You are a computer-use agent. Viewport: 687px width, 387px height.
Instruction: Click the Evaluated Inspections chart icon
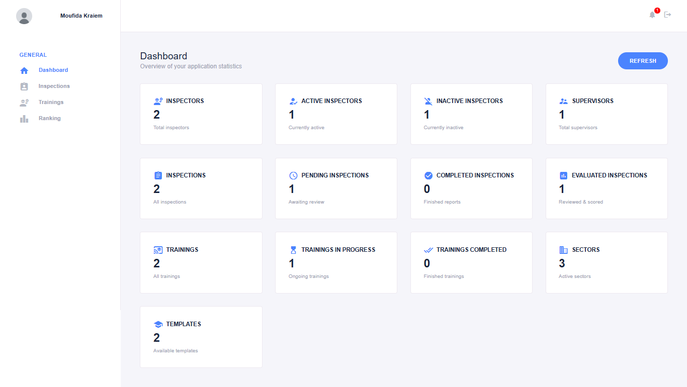563,175
